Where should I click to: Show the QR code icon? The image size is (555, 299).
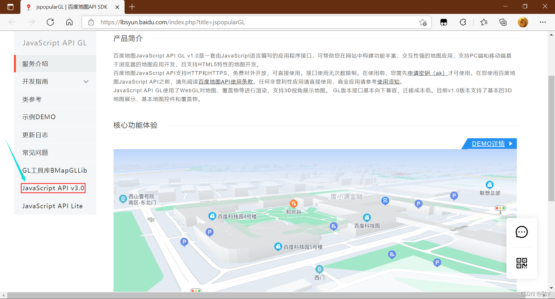[522, 263]
